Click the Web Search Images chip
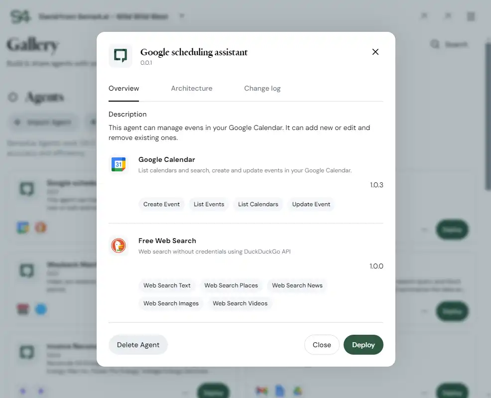 pos(171,303)
